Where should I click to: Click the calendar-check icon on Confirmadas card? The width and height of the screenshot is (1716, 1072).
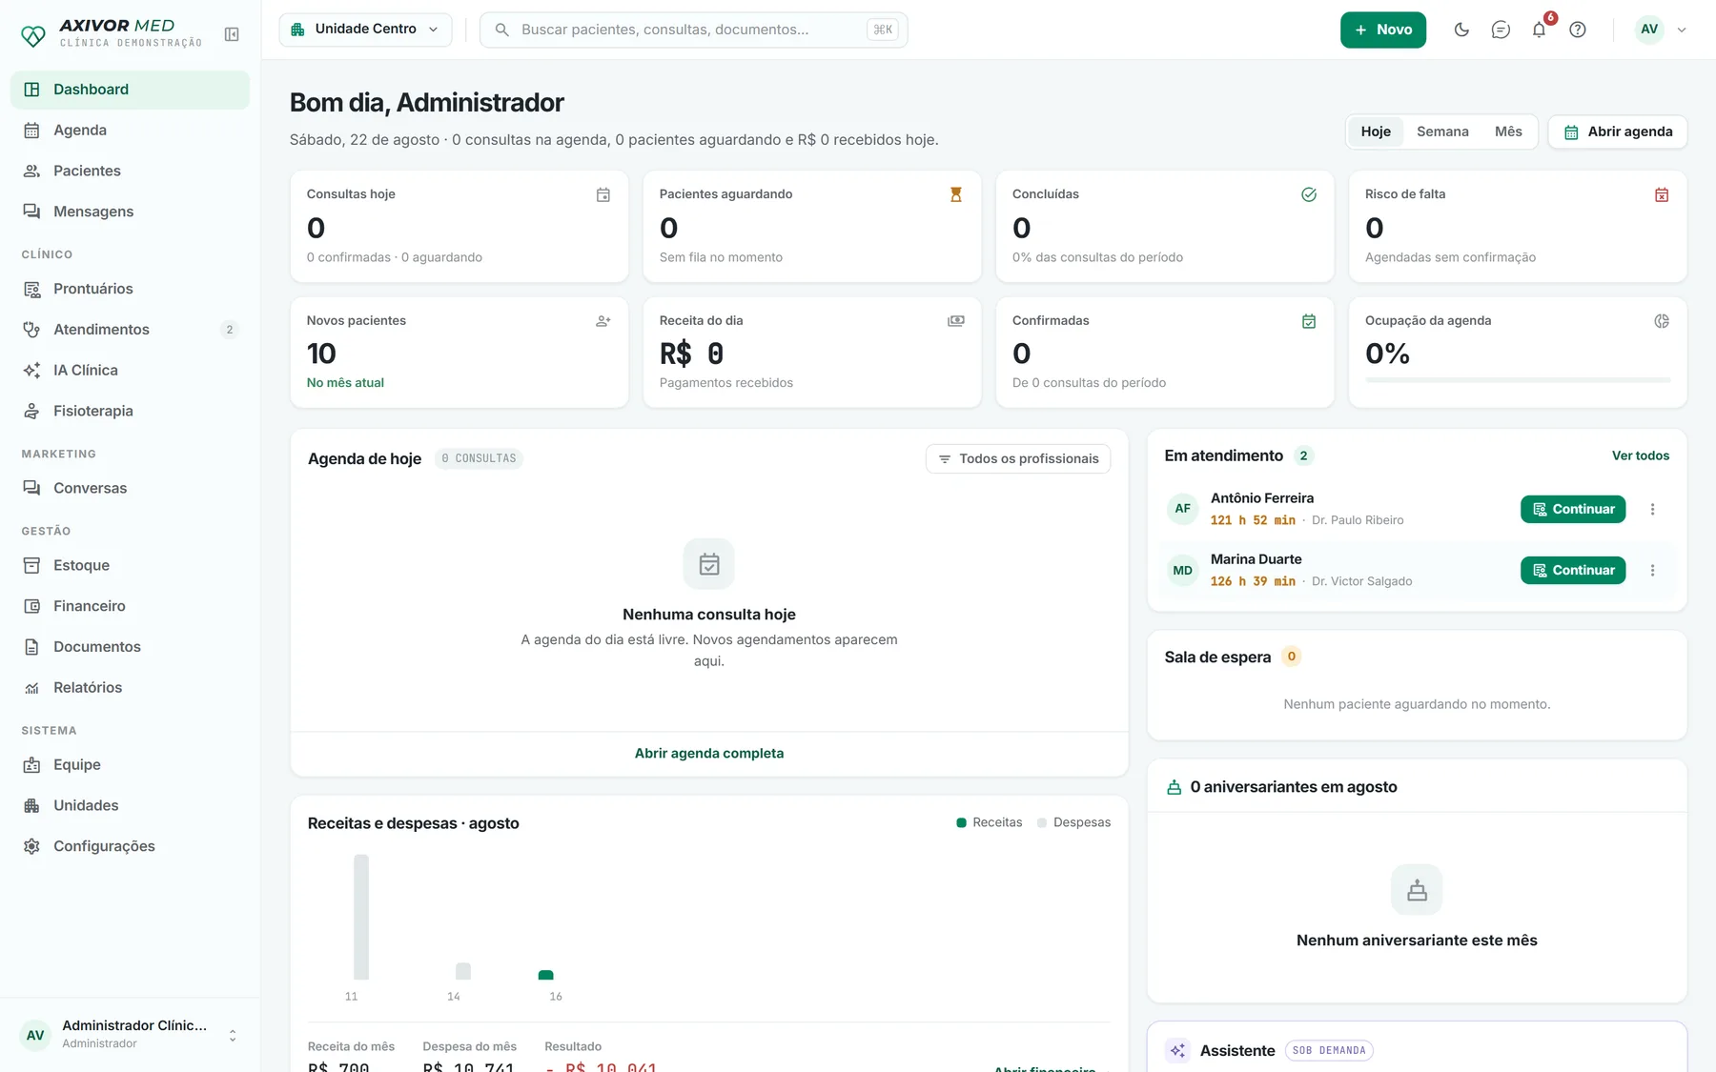coord(1309,321)
